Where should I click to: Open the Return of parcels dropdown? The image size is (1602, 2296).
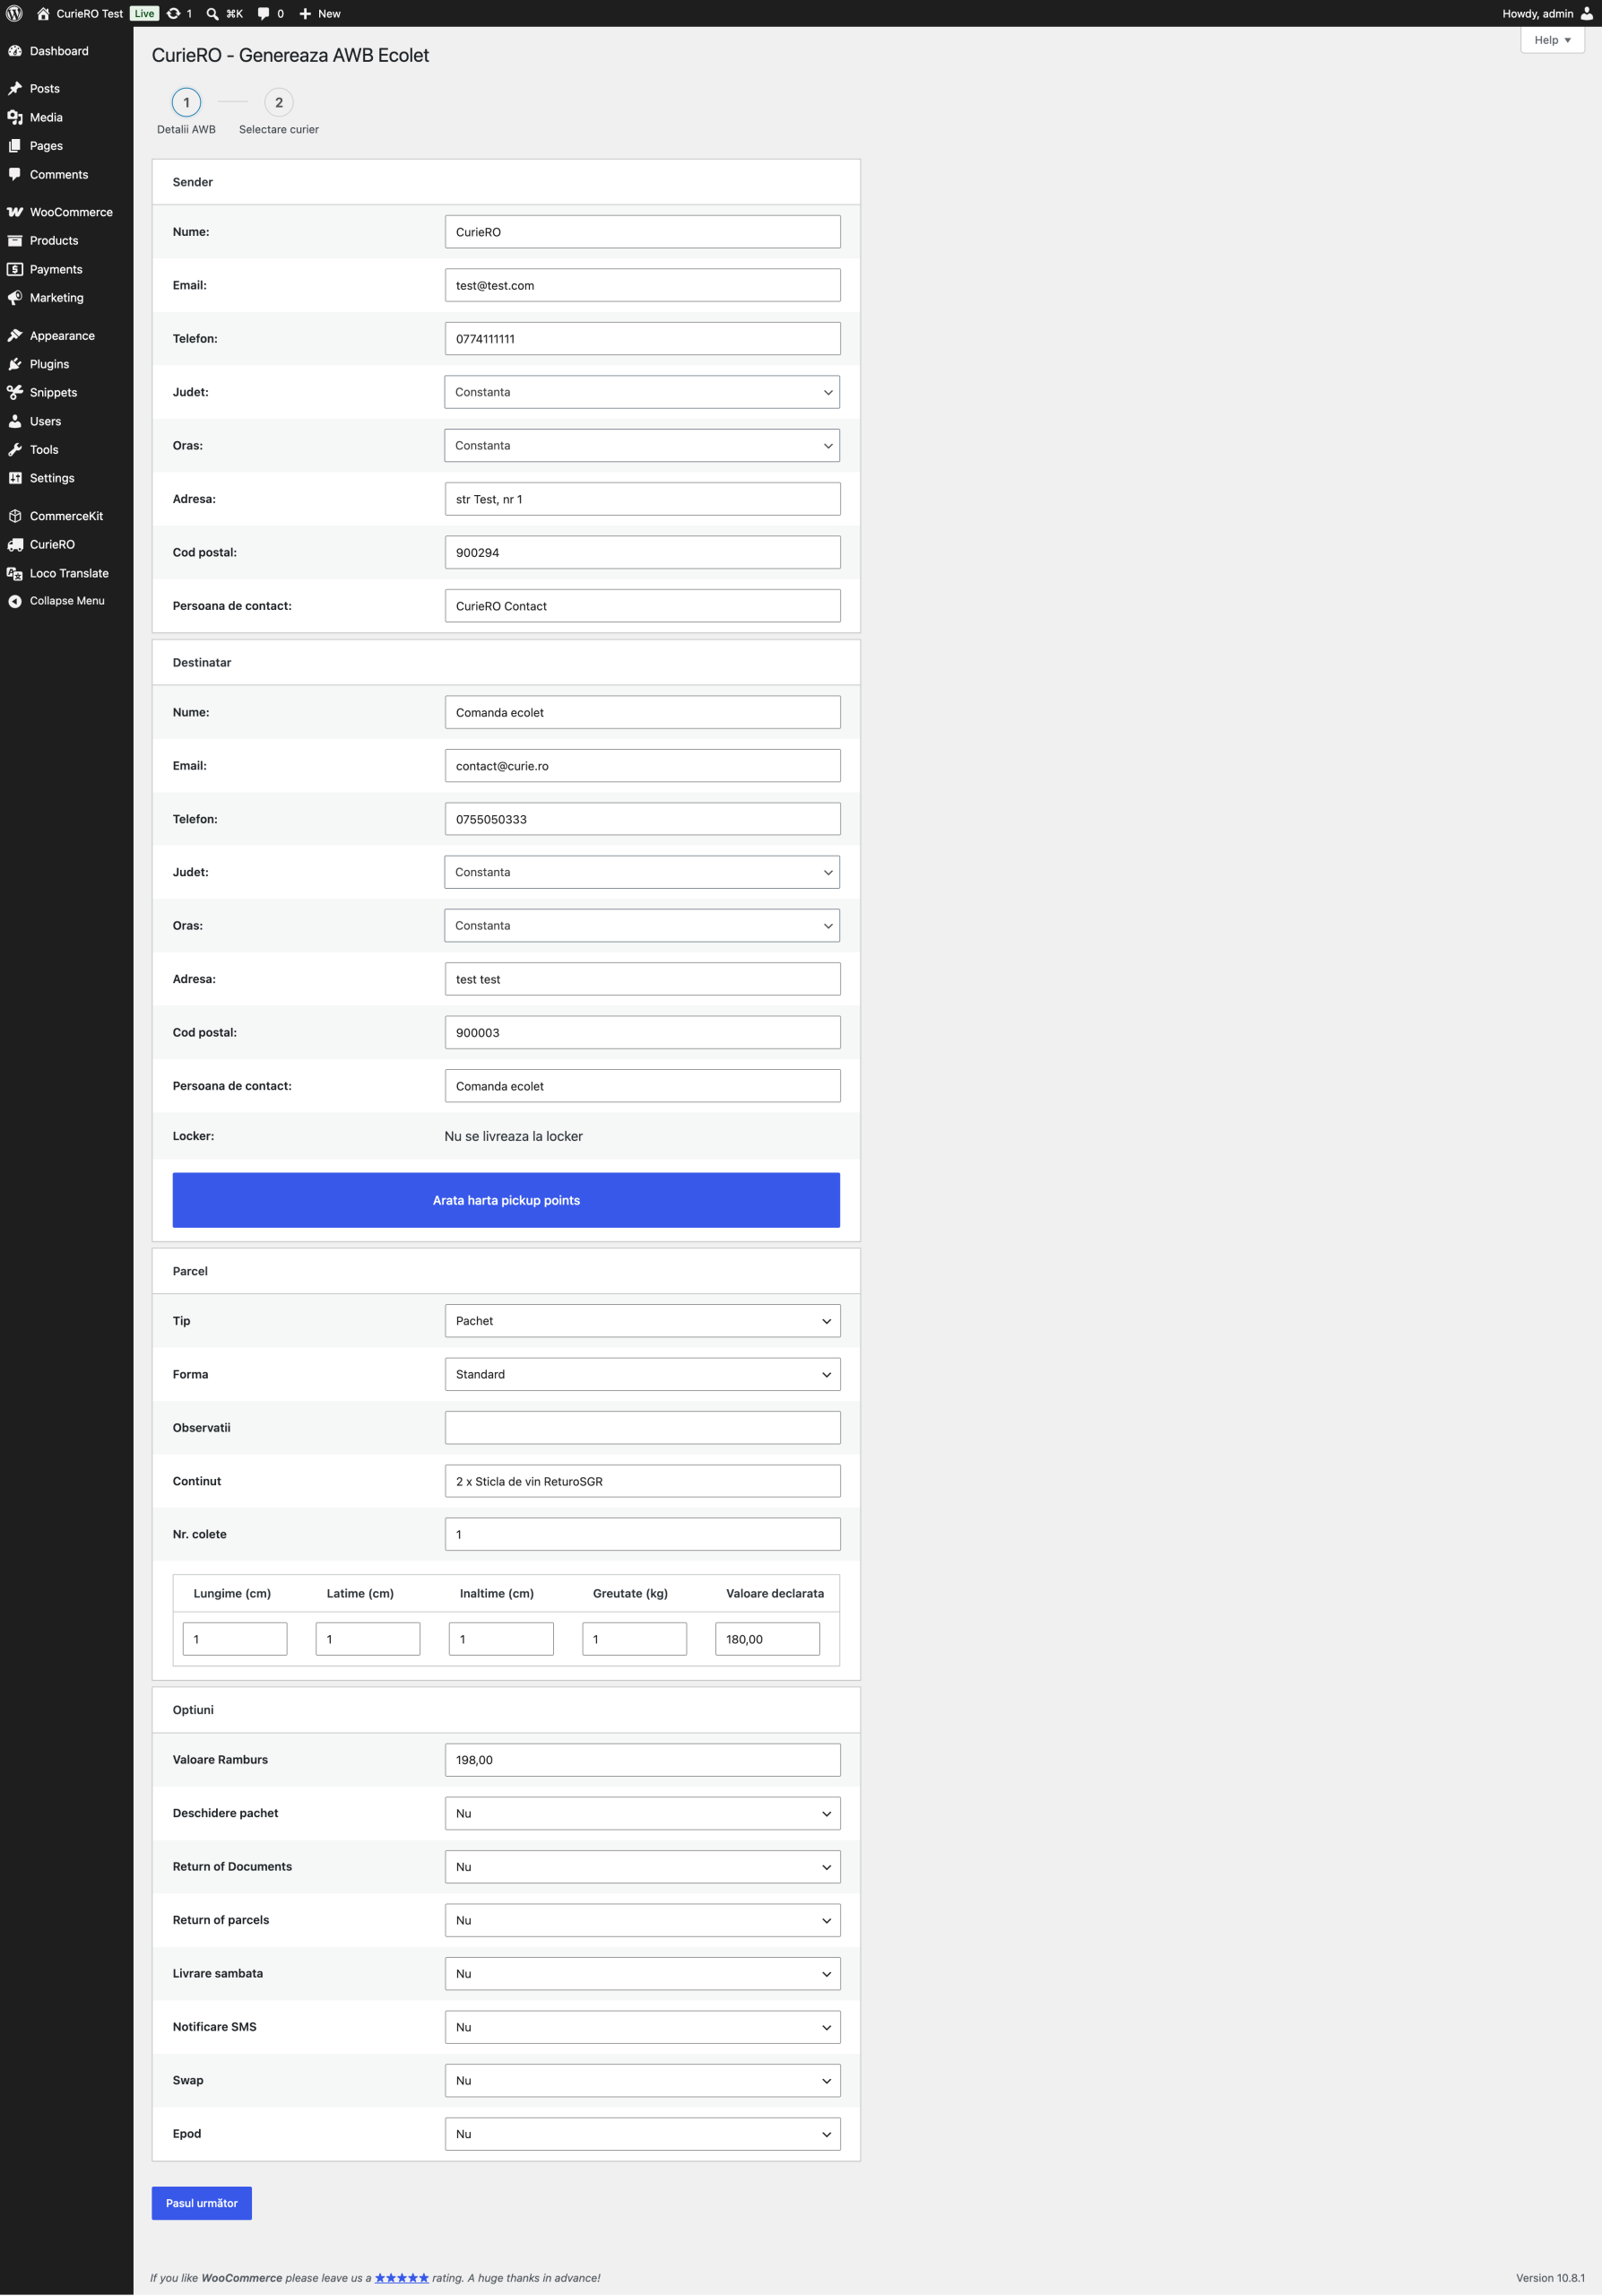642,1920
